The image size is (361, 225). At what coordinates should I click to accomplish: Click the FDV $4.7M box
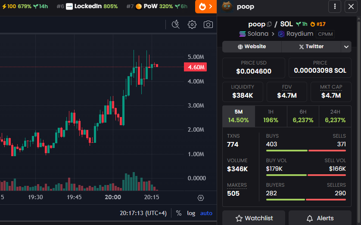click(287, 92)
